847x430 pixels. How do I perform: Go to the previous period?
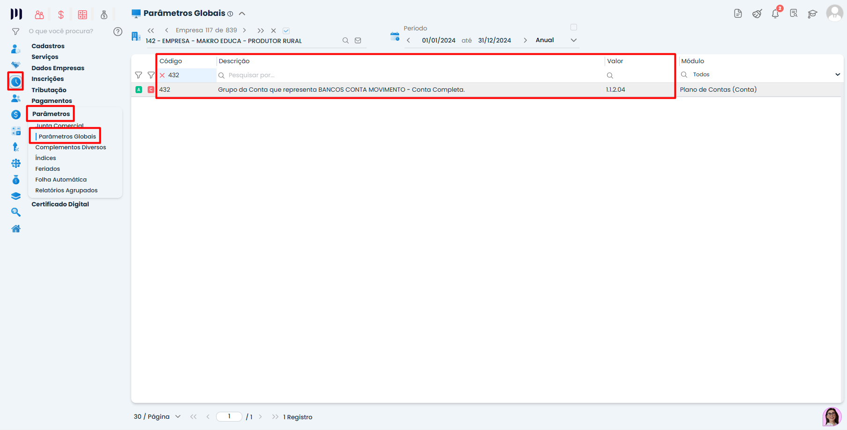pos(408,40)
